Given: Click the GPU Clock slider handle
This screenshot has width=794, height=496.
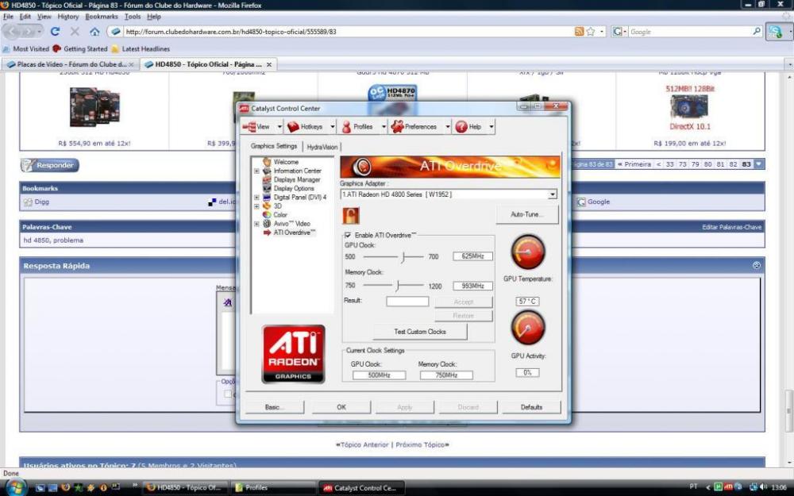Looking at the screenshot, I should pos(403,256).
